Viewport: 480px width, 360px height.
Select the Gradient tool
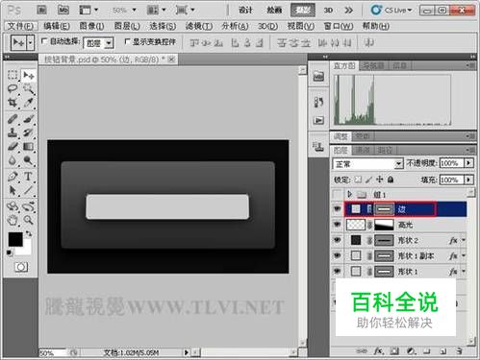point(28,147)
